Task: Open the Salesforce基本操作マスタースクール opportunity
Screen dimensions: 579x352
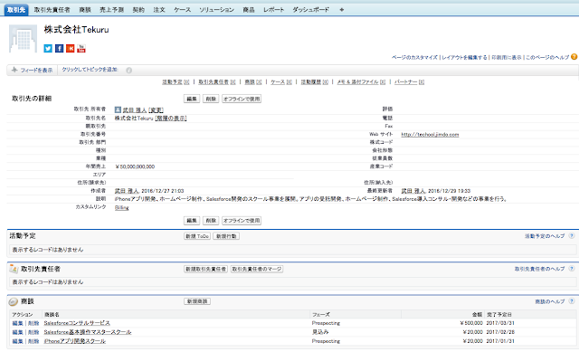Action: click(88, 332)
